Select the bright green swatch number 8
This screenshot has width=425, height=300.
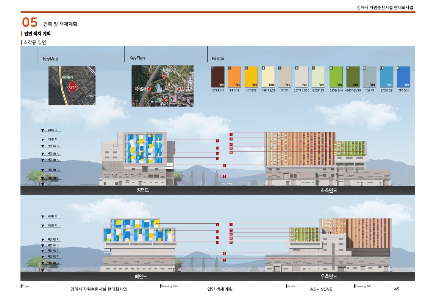coord(336,77)
